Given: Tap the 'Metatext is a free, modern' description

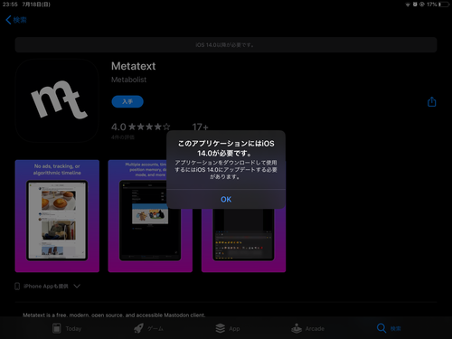Looking at the screenshot, I should click(x=114, y=315).
